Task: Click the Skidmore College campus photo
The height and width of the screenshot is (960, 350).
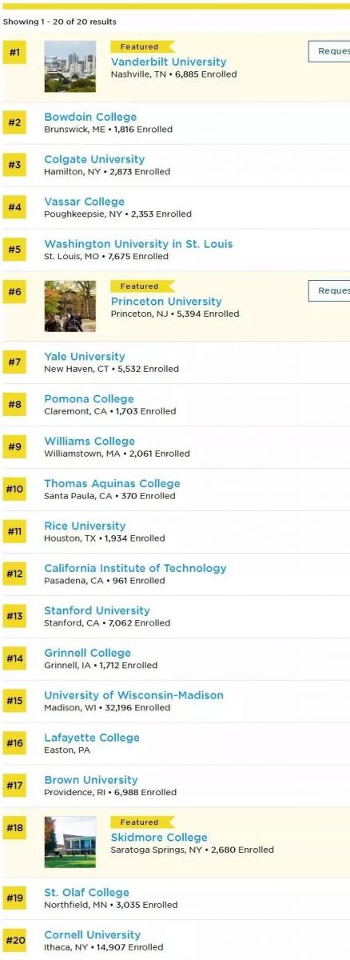Action: 70,842
